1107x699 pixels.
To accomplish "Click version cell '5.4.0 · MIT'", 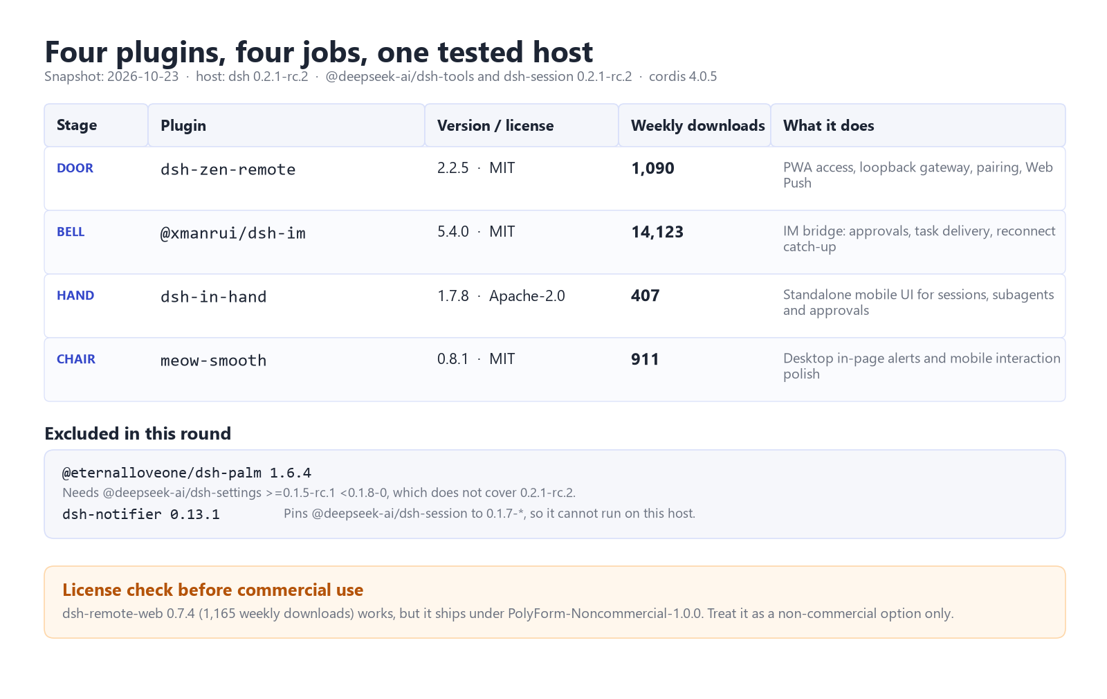I will pos(476,232).
